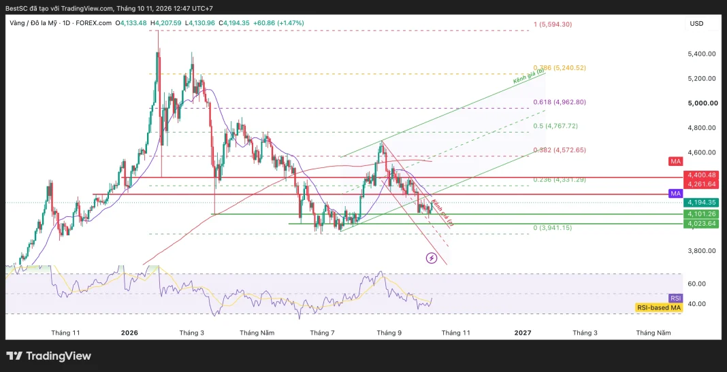
Task: Click the red Kênh giá (p) channel label
Action: tap(442, 213)
